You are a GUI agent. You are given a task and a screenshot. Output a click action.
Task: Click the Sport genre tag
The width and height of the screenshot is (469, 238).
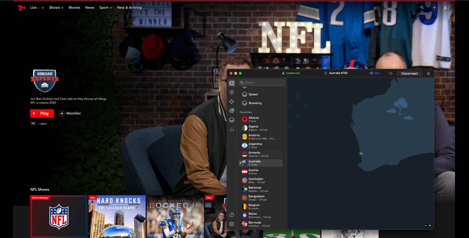pyautogui.click(x=43, y=124)
